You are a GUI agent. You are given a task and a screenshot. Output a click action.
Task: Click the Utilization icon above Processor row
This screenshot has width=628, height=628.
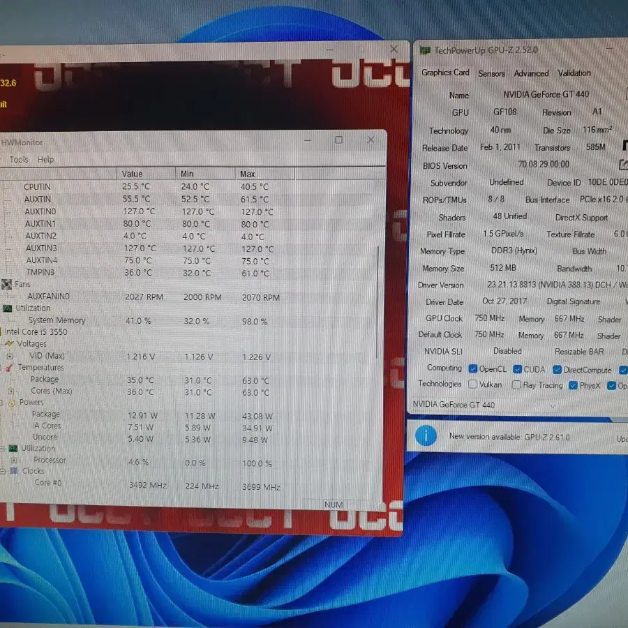tap(13, 449)
